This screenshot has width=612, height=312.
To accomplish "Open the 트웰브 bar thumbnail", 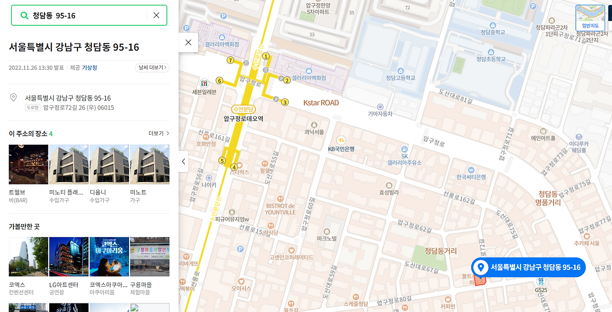I will (x=29, y=164).
